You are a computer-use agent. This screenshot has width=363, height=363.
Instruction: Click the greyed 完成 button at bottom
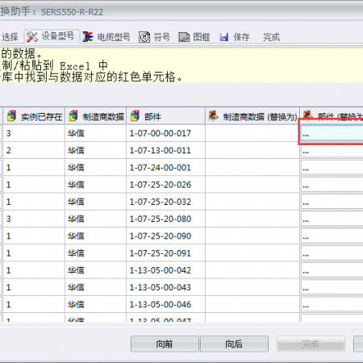[x=311, y=344]
